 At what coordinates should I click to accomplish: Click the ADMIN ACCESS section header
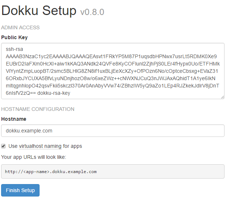21,27
